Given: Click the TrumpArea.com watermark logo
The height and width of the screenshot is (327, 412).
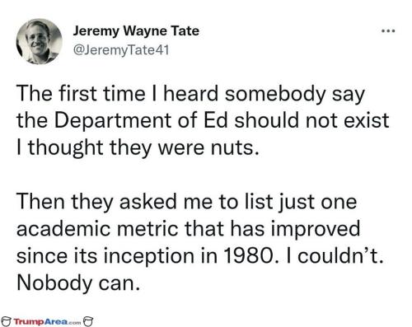Looking at the screenshot, I should pos(47,321).
